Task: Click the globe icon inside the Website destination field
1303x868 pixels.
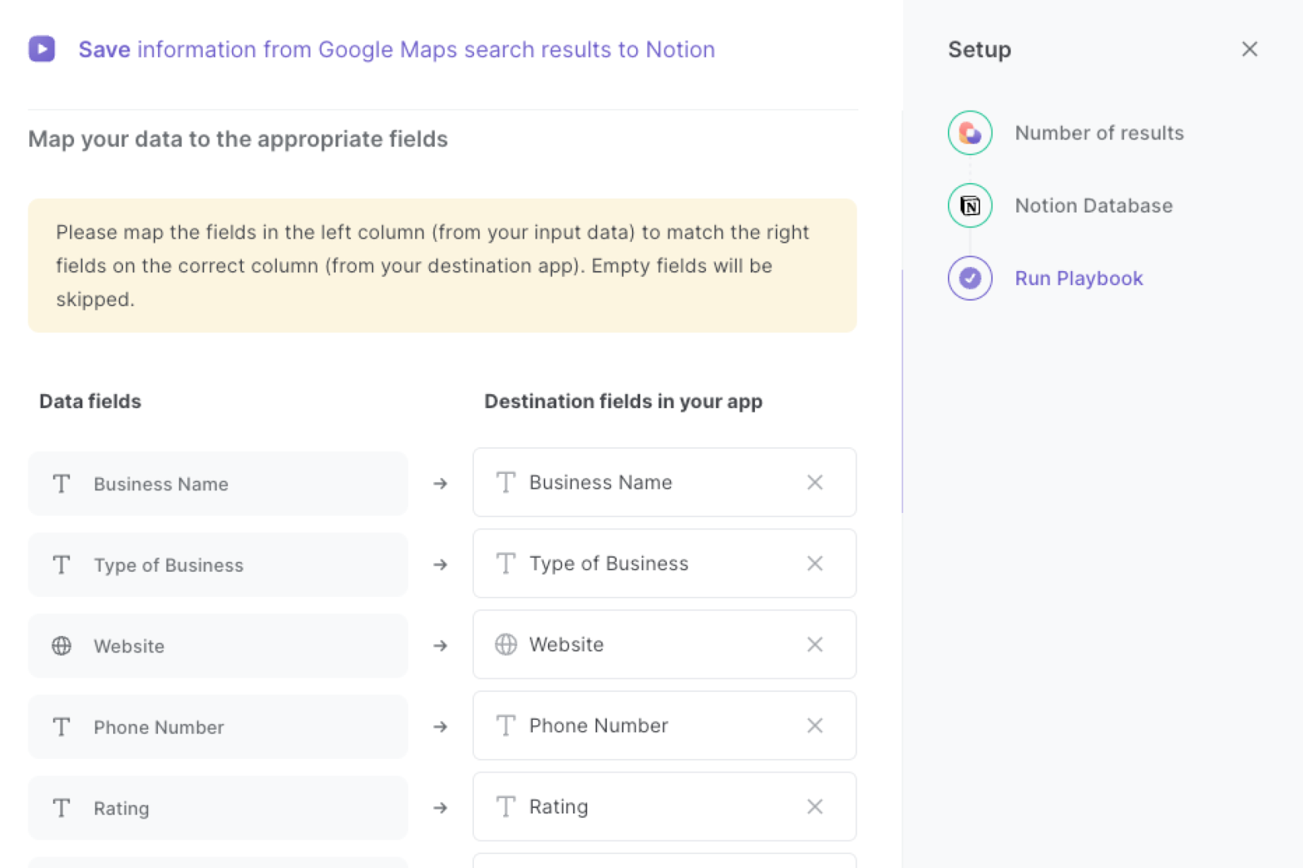Action: (x=505, y=644)
